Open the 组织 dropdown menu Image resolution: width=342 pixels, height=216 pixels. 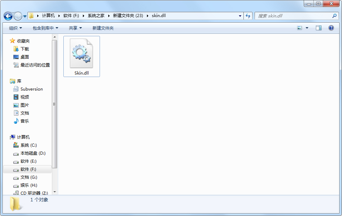pyautogui.click(x=15, y=28)
